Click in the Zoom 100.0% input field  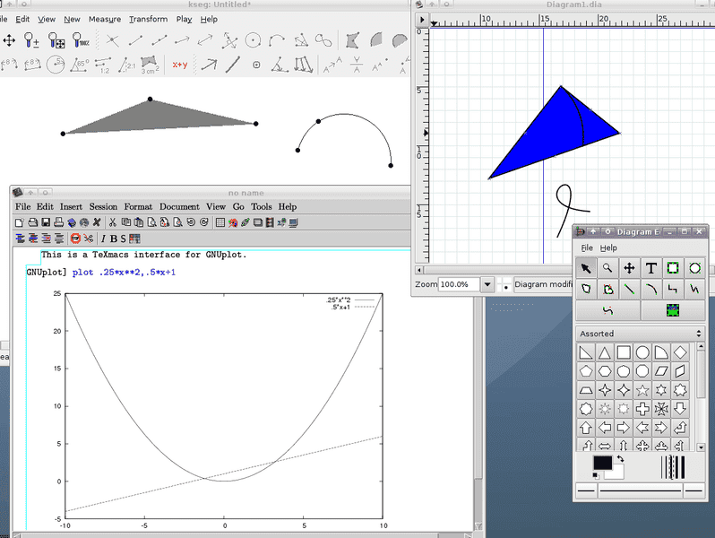(x=459, y=285)
